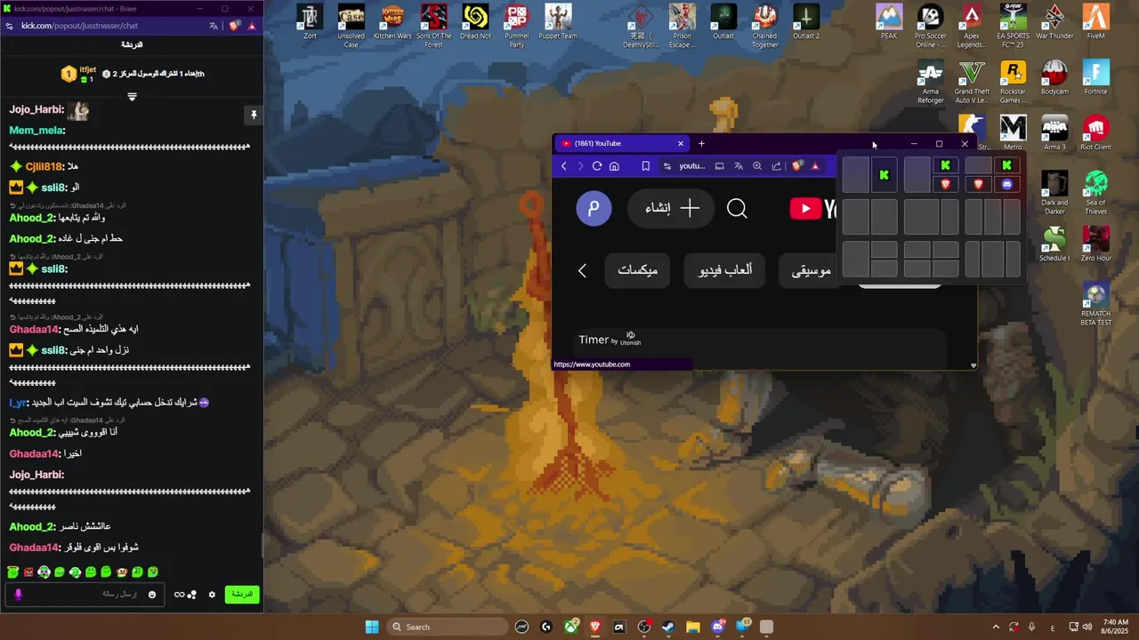The width and height of the screenshot is (1139, 640).
Task: Click the zoom magnifier icon in address bar
Action: [x=757, y=166]
